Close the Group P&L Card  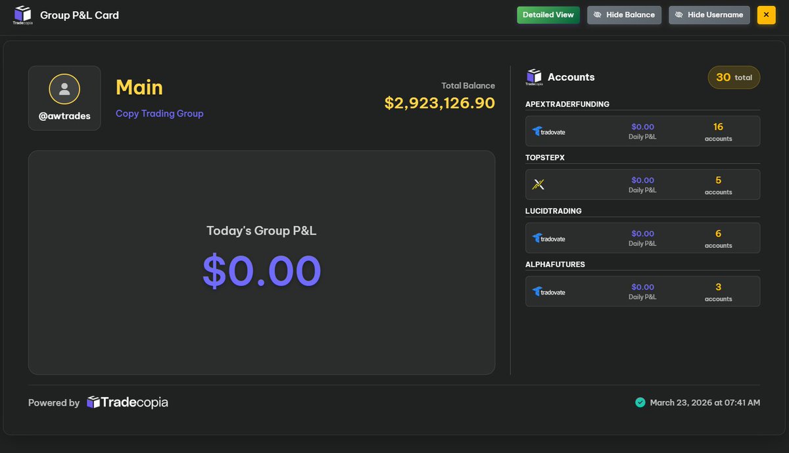767,15
